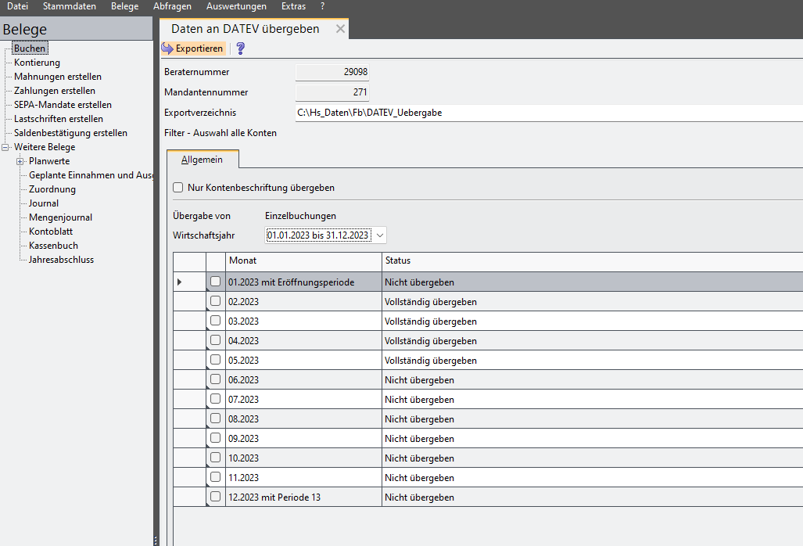Select Kassenbuch in the sidebar tree
Image resolution: width=803 pixels, height=546 pixels.
pyautogui.click(x=53, y=246)
